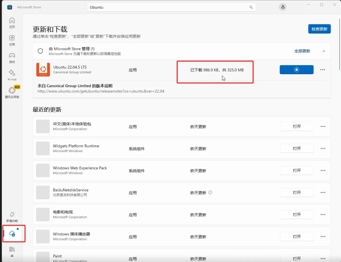Open Widgets Platform Runtime with 打开 button

tap(297, 148)
